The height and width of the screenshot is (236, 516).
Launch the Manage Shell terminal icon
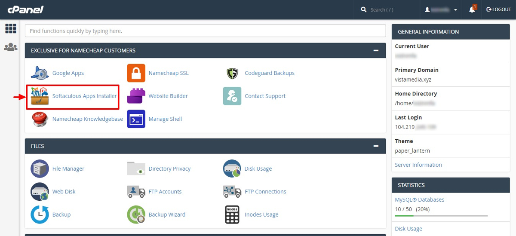136,119
